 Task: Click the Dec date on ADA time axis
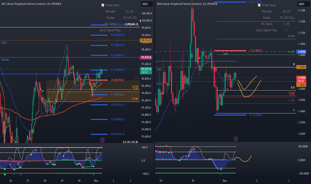(x=225, y=181)
